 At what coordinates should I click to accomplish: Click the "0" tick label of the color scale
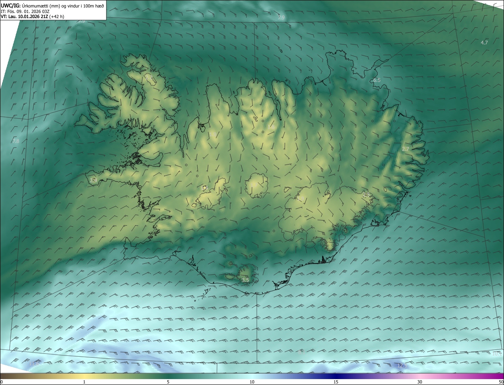point(2,382)
